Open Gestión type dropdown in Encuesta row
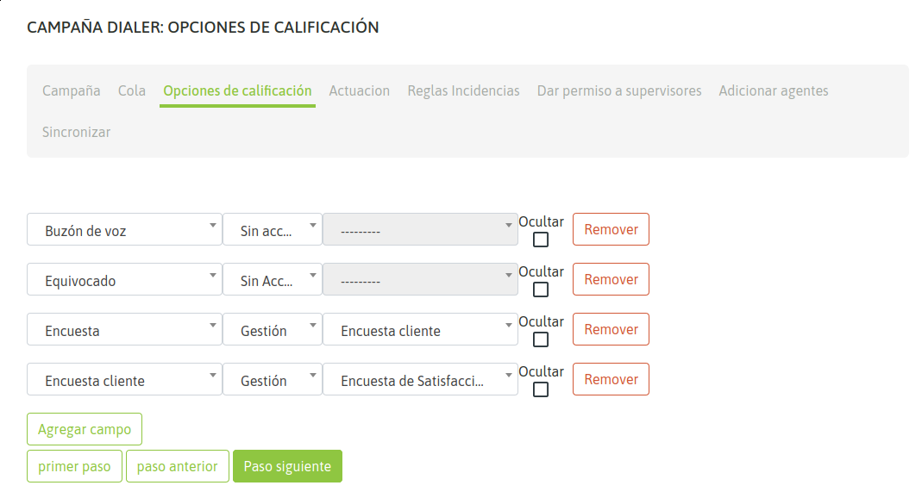The width and height of the screenshot is (922, 498). 272,330
